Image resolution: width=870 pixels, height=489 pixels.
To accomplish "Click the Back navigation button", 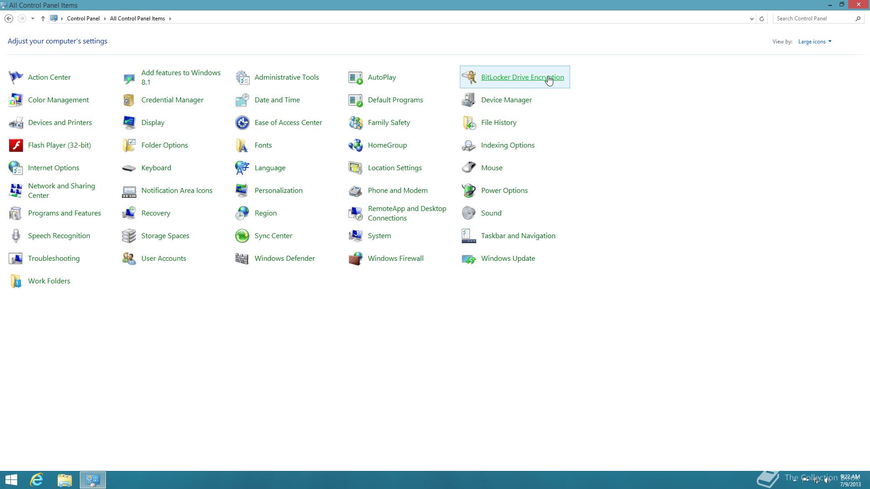I will click(x=9, y=19).
